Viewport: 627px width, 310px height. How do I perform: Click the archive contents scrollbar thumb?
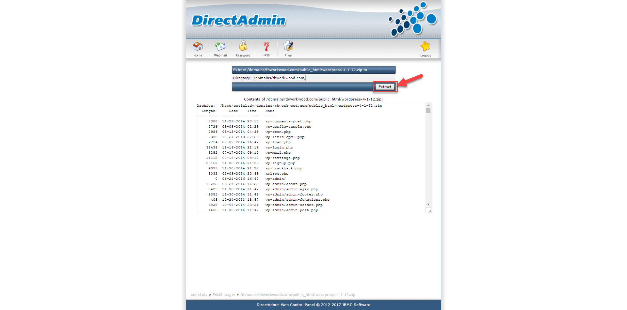(x=428, y=111)
